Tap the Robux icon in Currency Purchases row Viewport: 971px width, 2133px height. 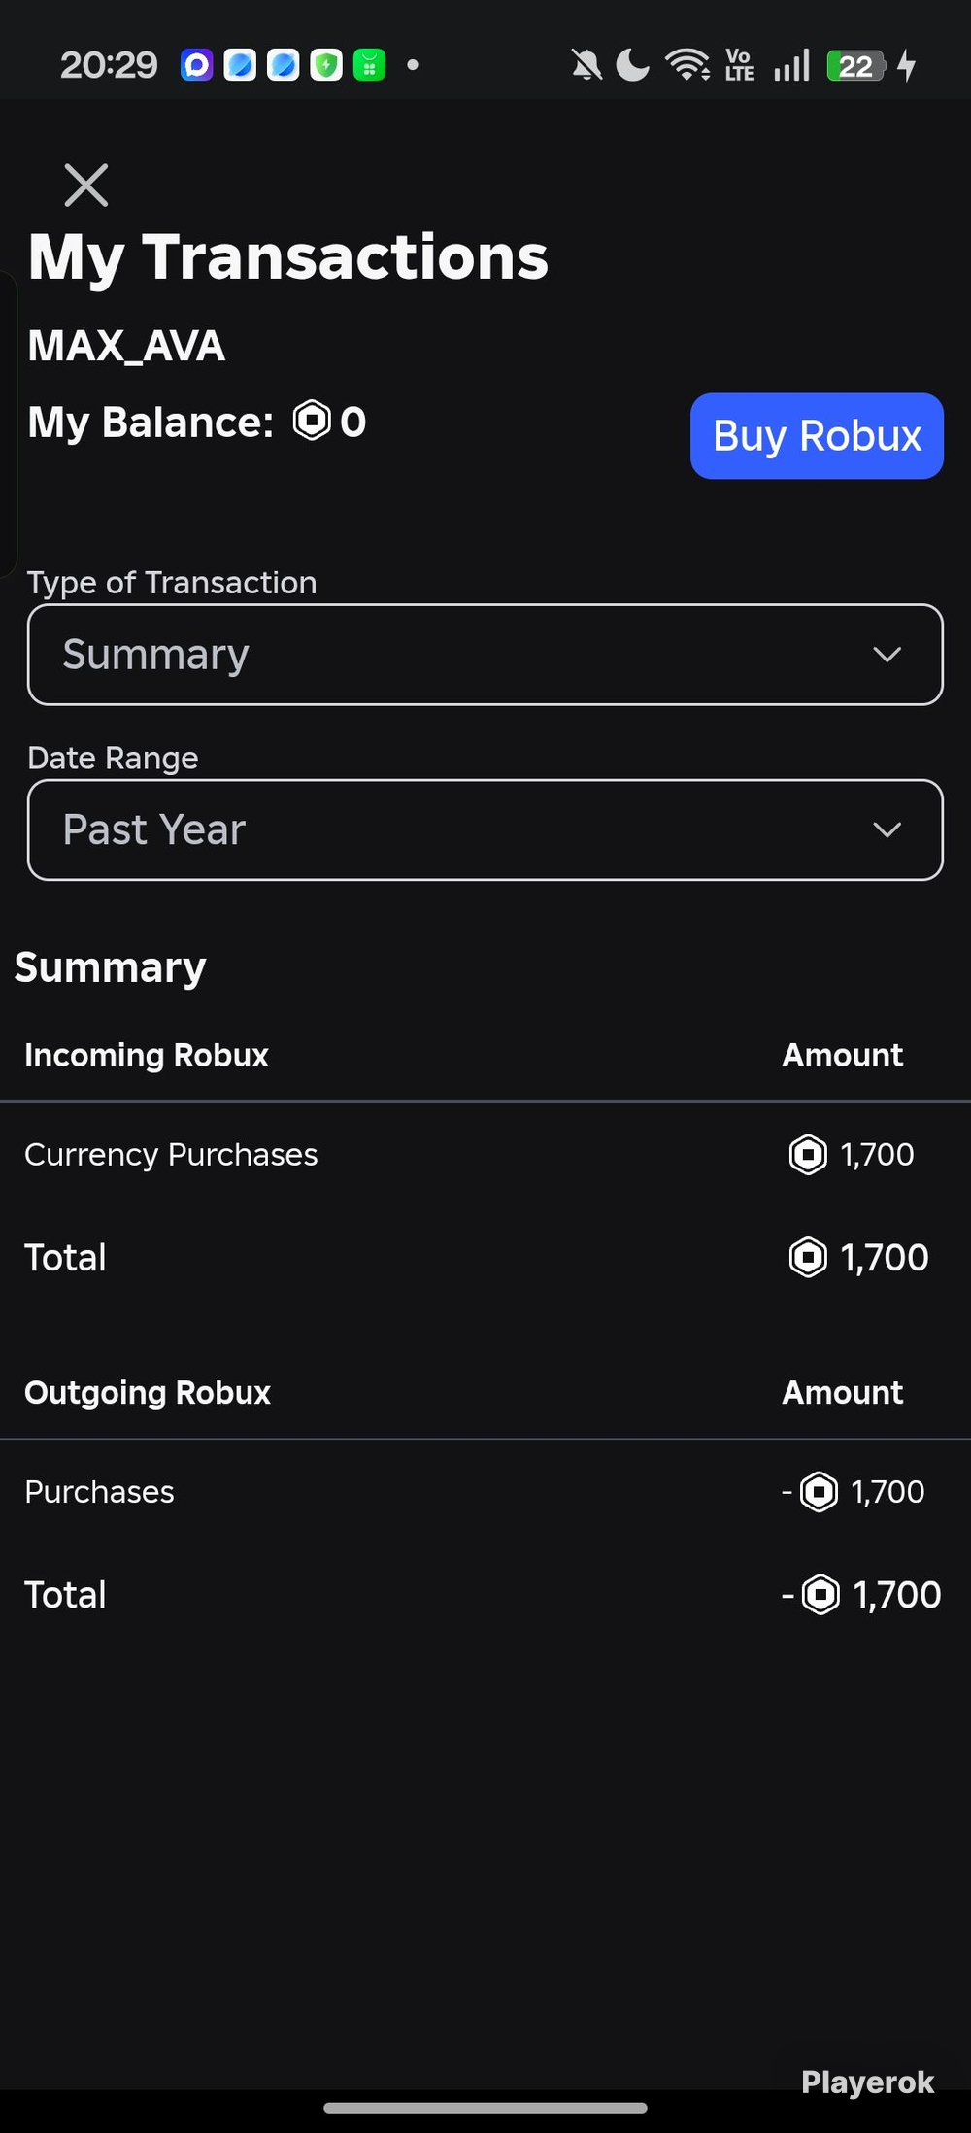(x=808, y=1155)
